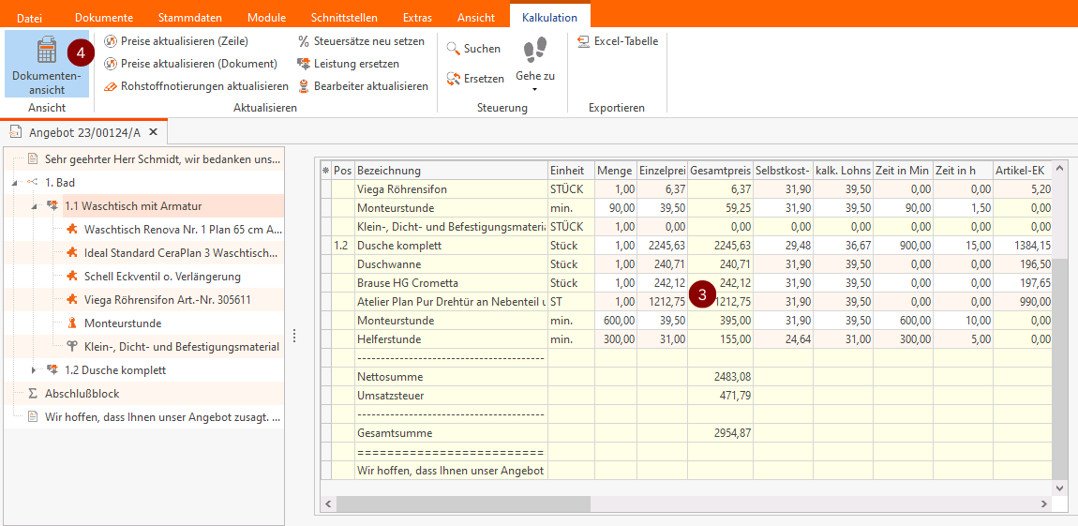Click the Ersetzen replace icon

pos(454,79)
